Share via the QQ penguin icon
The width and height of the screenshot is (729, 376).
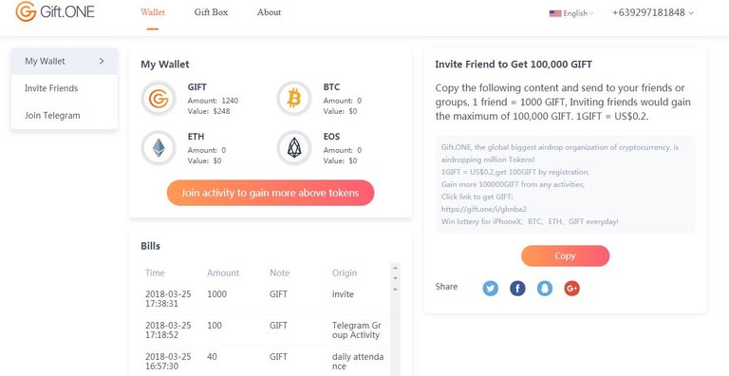545,288
